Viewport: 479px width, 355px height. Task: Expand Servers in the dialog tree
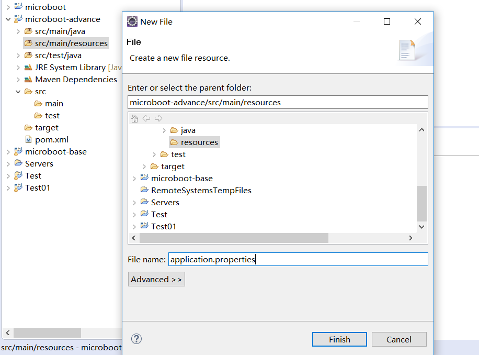(x=134, y=203)
